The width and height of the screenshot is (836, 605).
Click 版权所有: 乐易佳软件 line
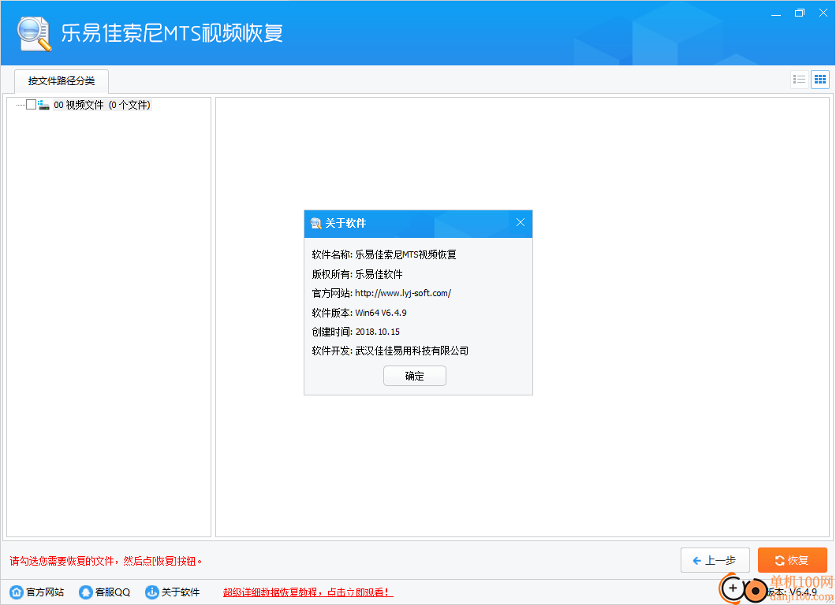[x=357, y=274]
